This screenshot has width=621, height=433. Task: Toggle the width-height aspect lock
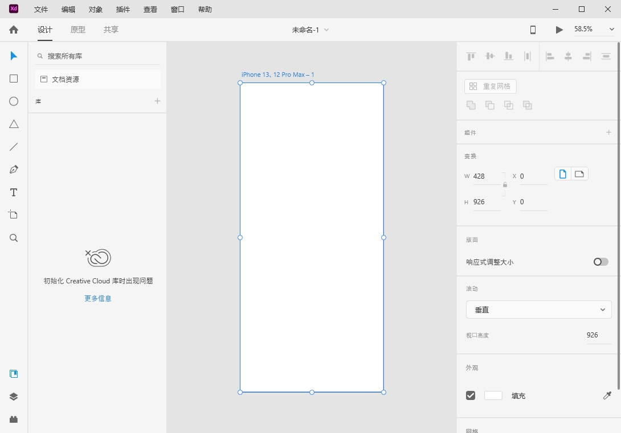click(x=505, y=185)
